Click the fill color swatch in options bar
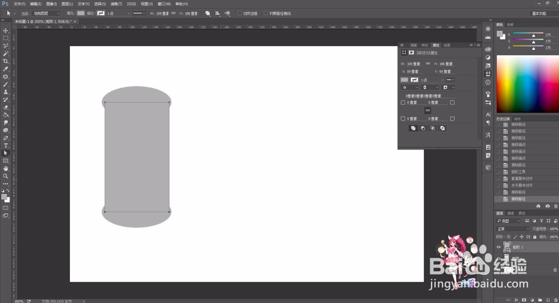Screen dimensions: 559x303 point(81,13)
